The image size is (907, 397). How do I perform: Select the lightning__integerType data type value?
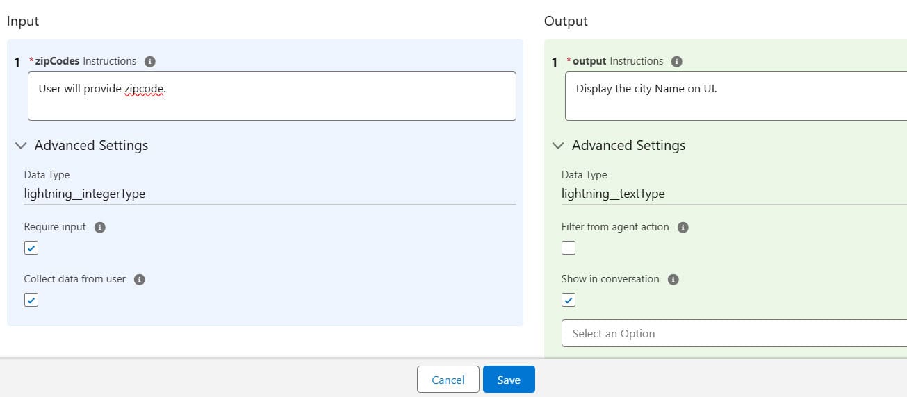click(85, 194)
